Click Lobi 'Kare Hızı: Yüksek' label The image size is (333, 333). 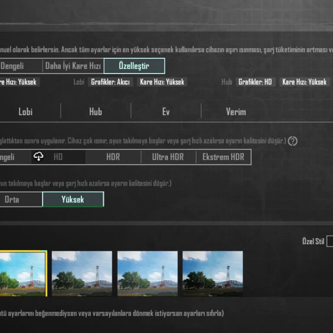[x=162, y=82]
